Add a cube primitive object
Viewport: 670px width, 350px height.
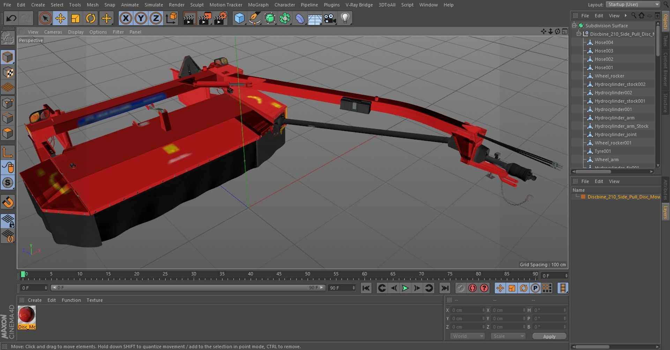(x=239, y=18)
